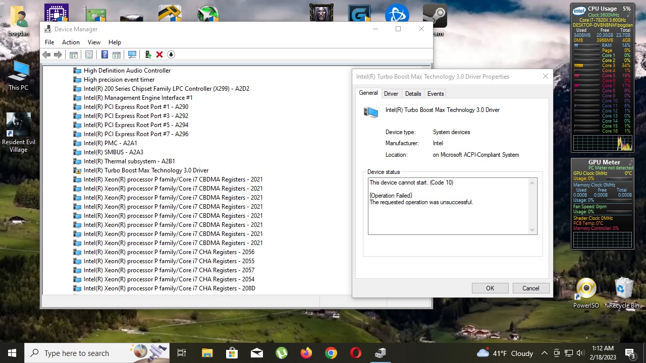
Task: Select PCI Express Root Port #5 - A294
Action: (136, 125)
